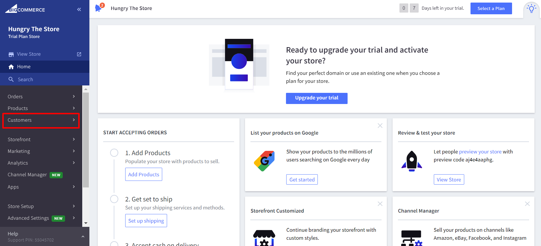Go to Home in the sidebar

(24, 67)
